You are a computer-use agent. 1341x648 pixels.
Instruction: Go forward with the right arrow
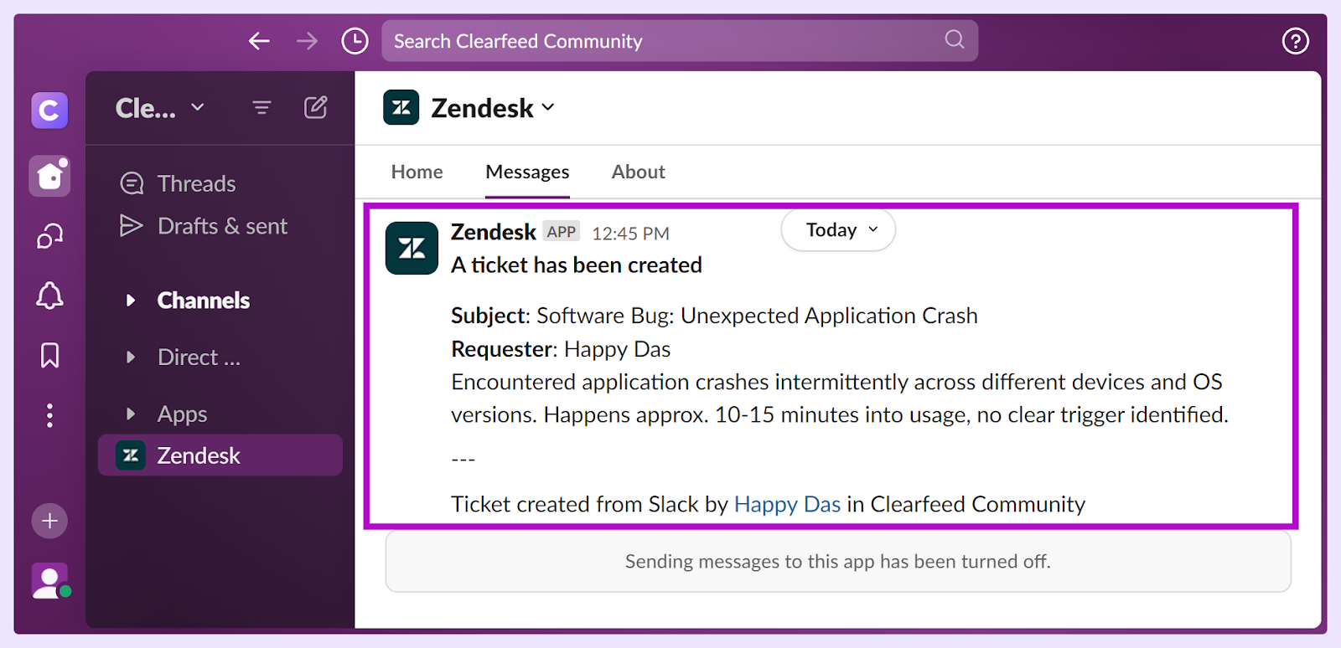307,41
